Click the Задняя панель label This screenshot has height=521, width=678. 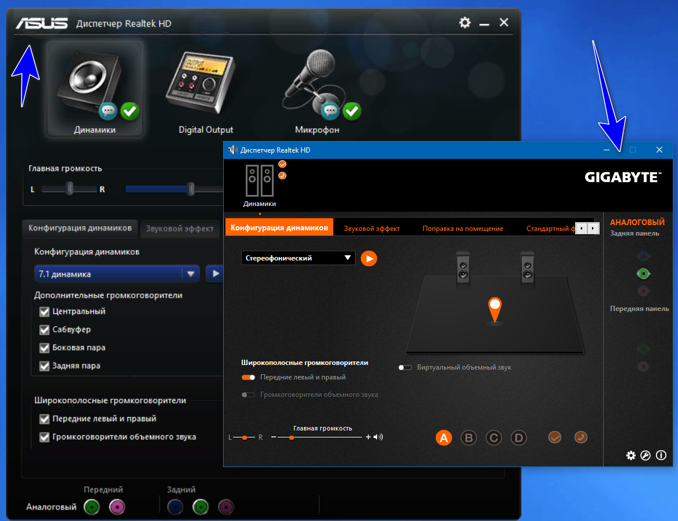pyautogui.click(x=634, y=233)
